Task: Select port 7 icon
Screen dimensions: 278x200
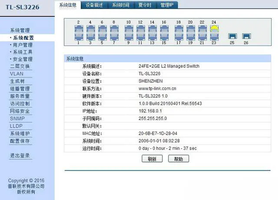Action: (x=114, y=37)
